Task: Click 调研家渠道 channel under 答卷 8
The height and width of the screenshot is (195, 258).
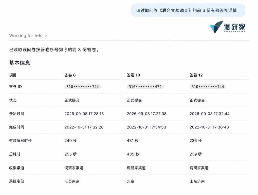Action: 74,168
